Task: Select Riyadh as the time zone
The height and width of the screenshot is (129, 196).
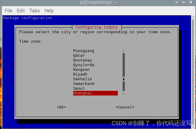Action: click(96, 74)
